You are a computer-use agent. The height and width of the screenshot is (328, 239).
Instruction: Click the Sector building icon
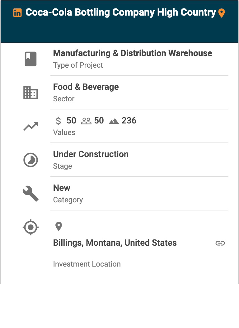30,93
